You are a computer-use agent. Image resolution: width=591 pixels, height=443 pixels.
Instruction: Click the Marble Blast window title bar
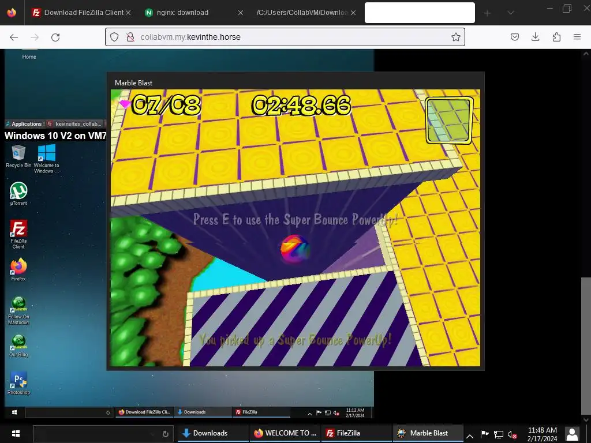295,82
